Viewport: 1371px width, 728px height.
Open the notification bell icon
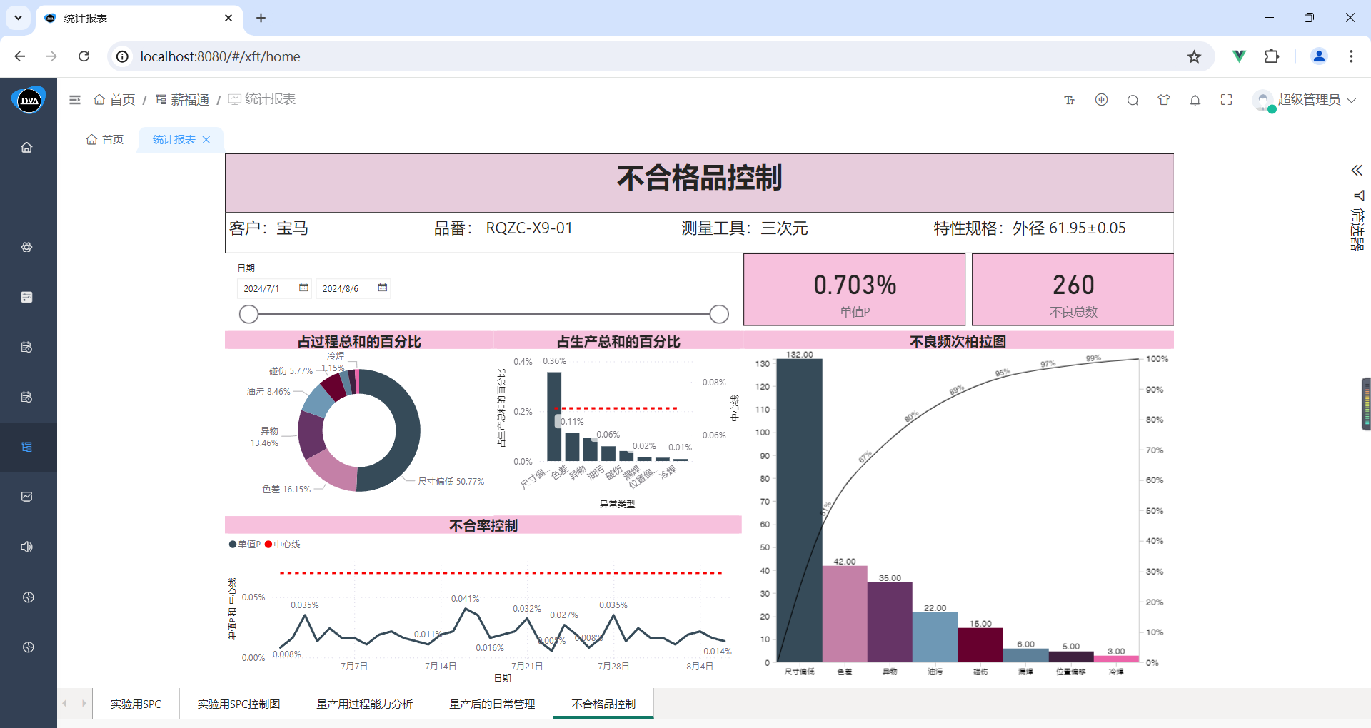[1195, 100]
